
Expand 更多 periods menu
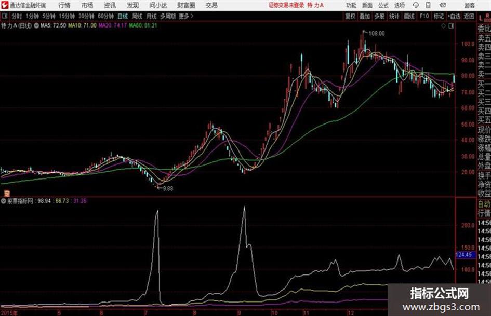pos(186,16)
